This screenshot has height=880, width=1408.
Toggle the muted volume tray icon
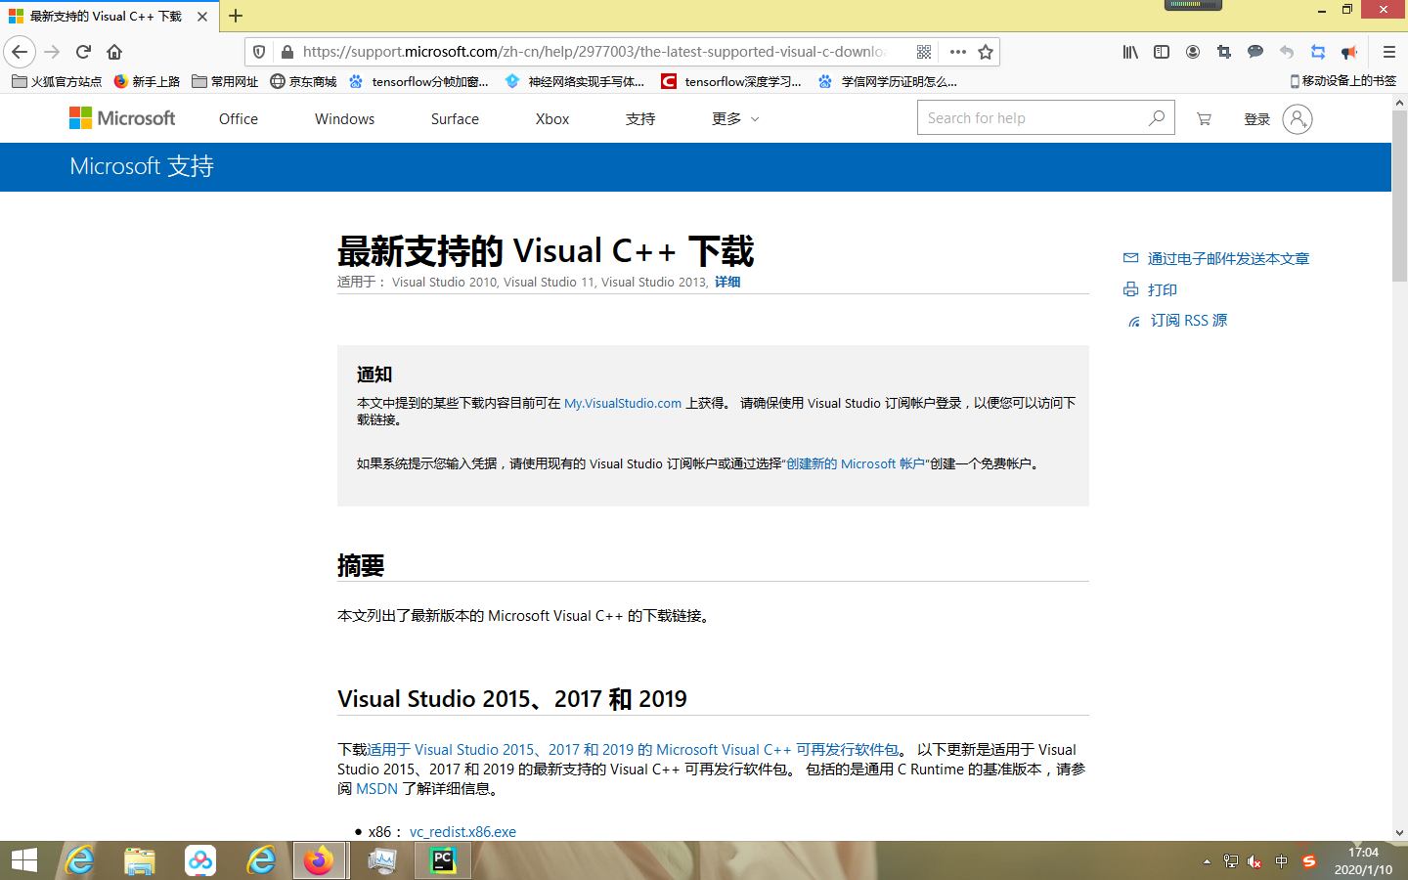(1255, 861)
